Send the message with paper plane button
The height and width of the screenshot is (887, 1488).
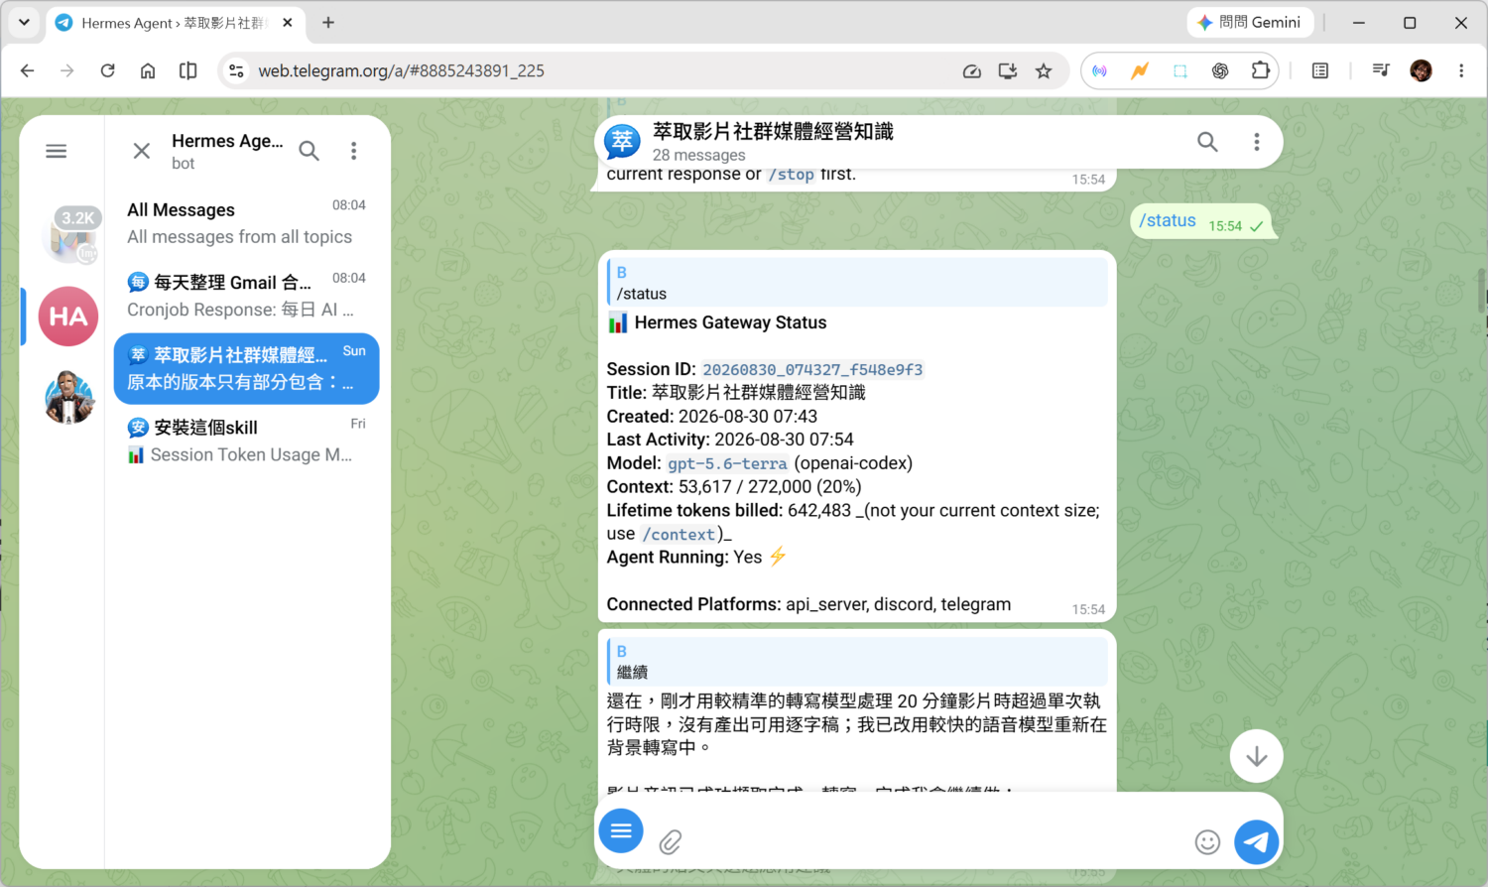point(1257,842)
